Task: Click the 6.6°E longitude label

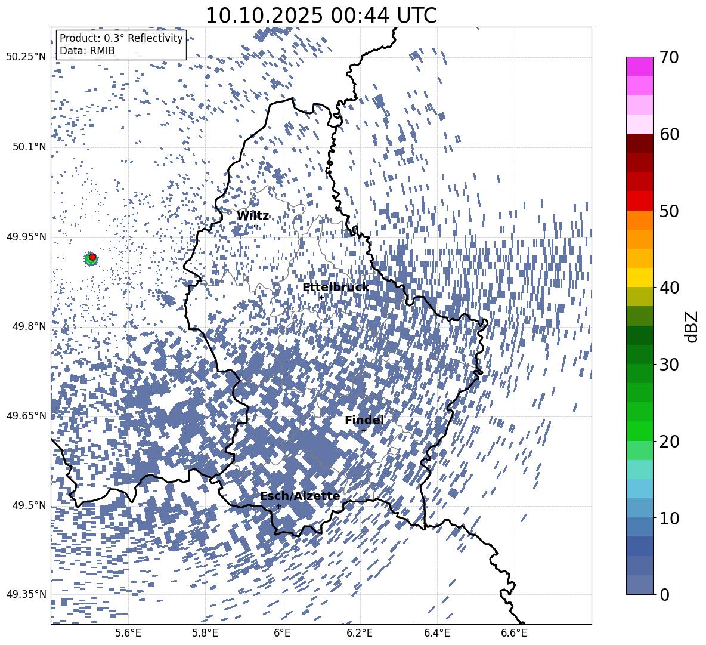Action: (514, 633)
